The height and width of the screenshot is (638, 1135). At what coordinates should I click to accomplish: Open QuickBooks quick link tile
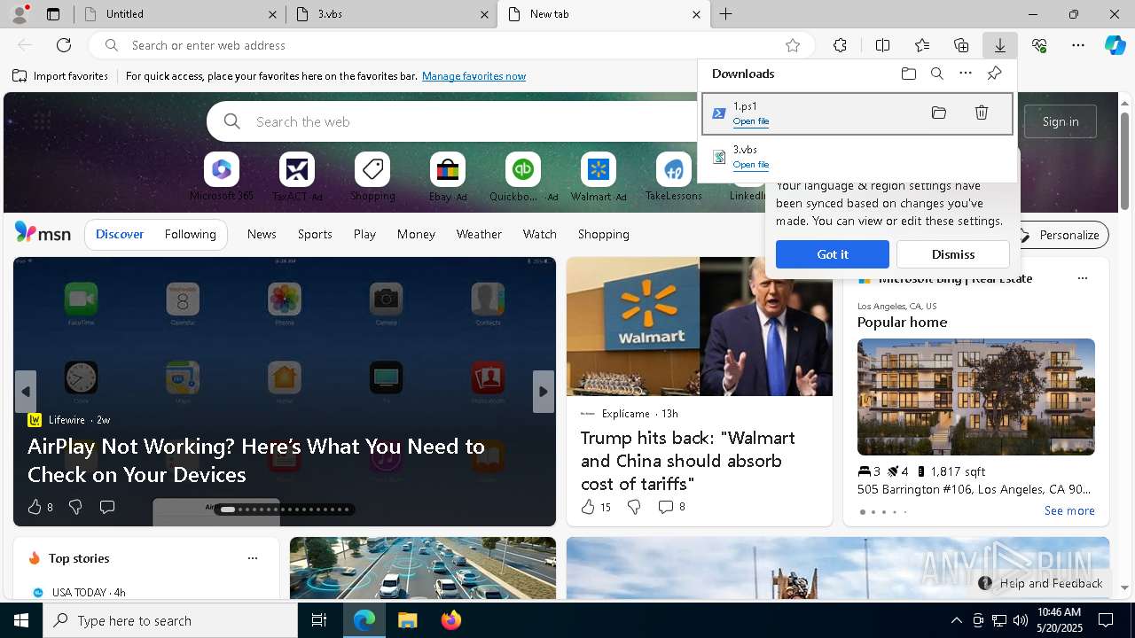point(523,176)
